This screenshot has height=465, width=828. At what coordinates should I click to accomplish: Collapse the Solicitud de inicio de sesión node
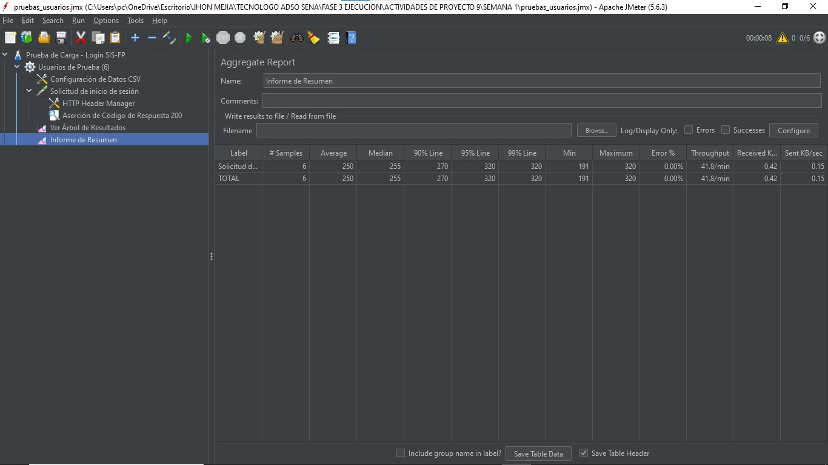[29, 91]
